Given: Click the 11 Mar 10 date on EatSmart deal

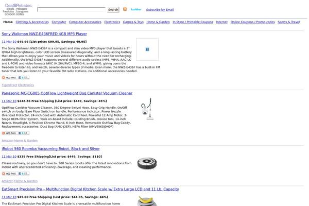Looking at the screenshot, I should [x=9, y=197].
